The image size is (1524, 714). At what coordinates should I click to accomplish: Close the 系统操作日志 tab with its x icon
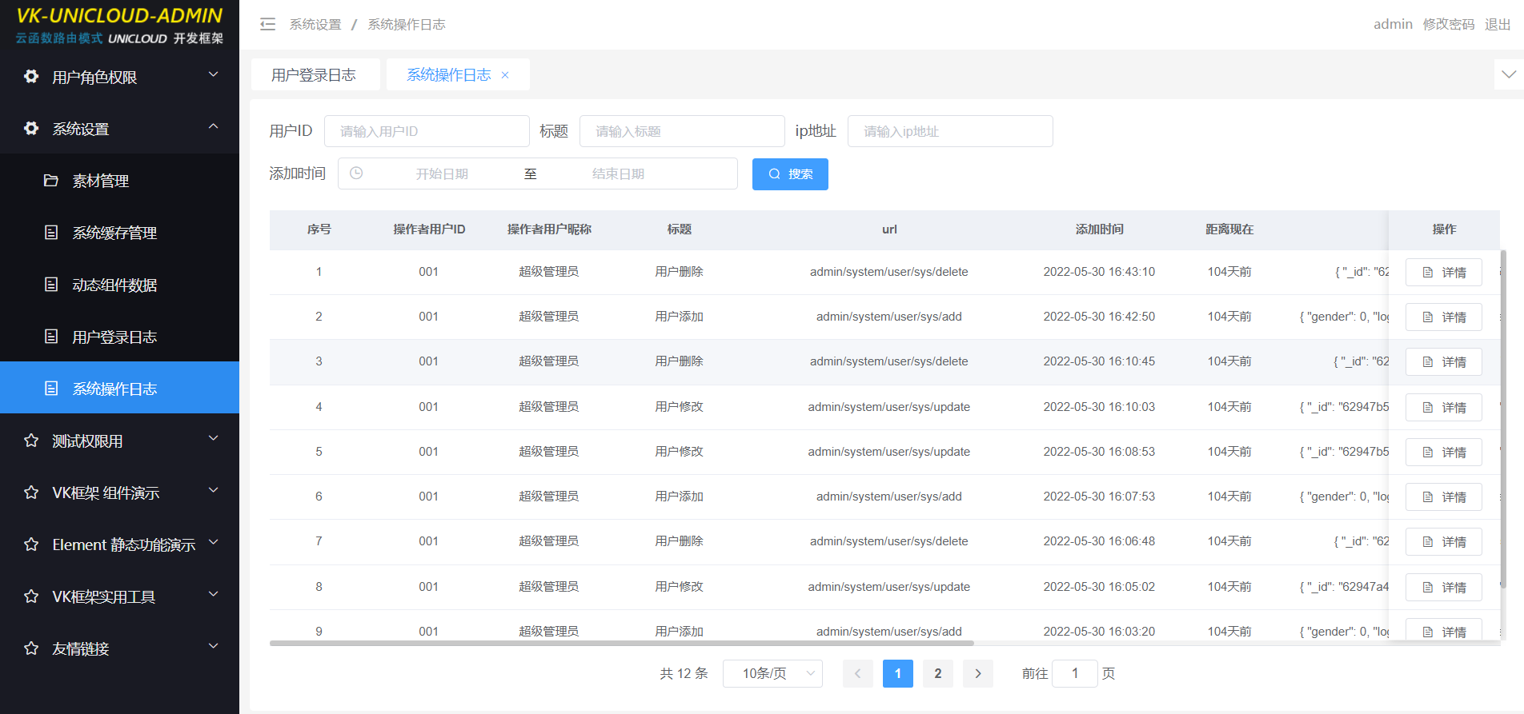[x=505, y=75]
